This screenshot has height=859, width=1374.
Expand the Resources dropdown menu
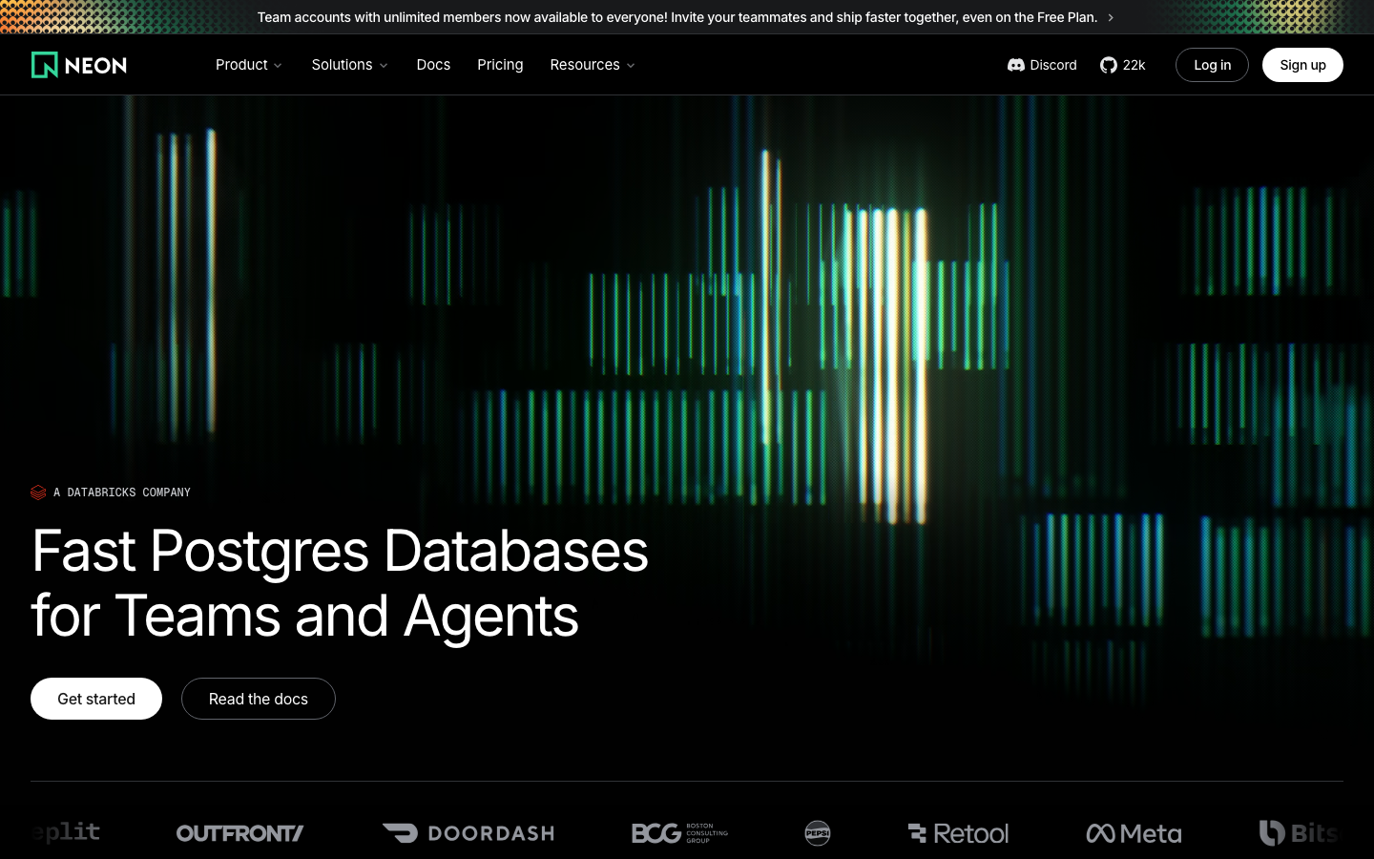(593, 65)
